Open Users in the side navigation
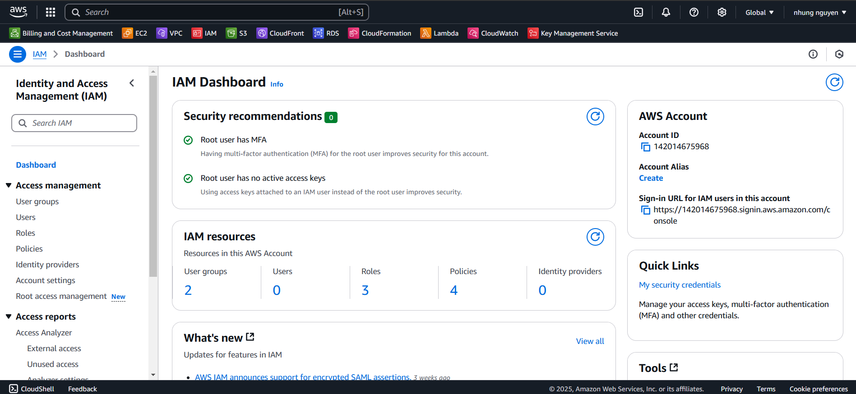 click(26, 217)
